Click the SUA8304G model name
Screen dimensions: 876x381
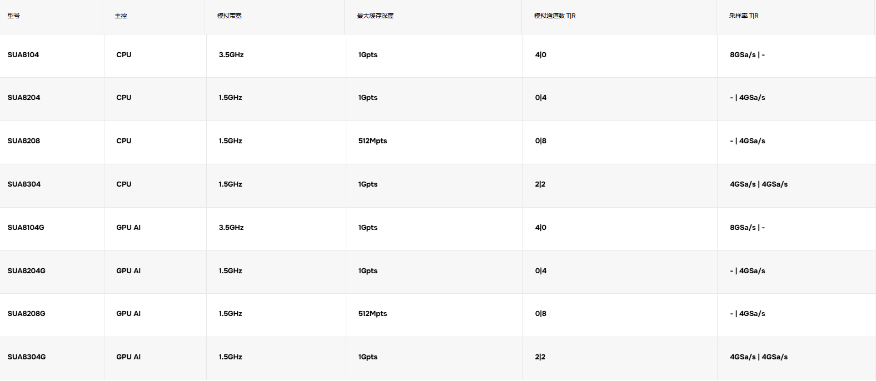coord(27,357)
